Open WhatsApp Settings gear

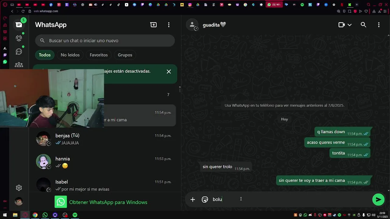click(x=19, y=188)
